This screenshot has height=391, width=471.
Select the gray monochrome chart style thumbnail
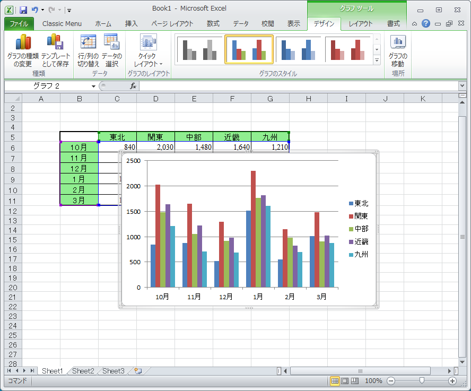click(x=198, y=50)
